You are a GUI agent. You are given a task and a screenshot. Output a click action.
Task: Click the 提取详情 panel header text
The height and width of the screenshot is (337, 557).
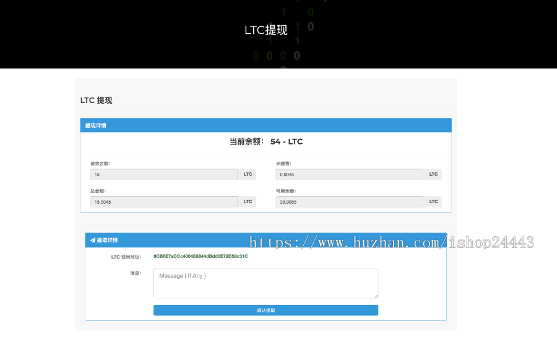point(107,240)
